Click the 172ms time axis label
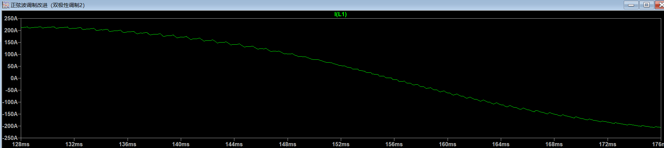Screen dimensions: 664x148 tap(608, 144)
